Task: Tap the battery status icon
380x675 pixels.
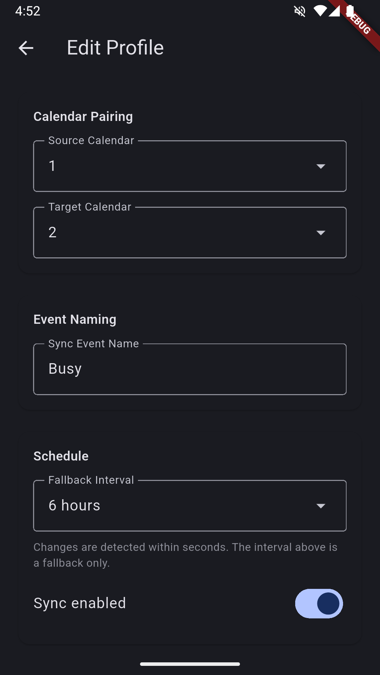Action: click(x=350, y=11)
